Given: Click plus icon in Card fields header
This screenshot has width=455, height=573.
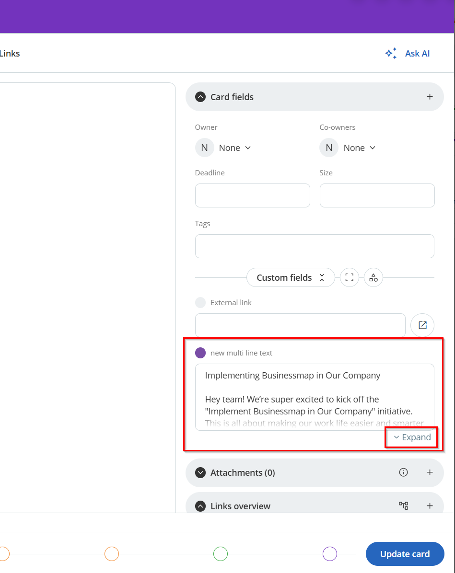Looking at the screenshot, I should [430, 97].
